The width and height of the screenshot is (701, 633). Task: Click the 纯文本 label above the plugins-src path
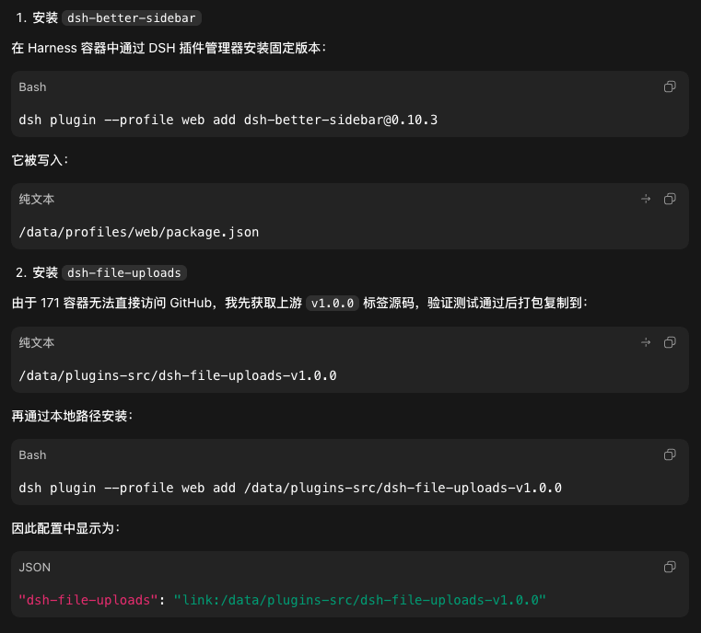pos(37,343)
